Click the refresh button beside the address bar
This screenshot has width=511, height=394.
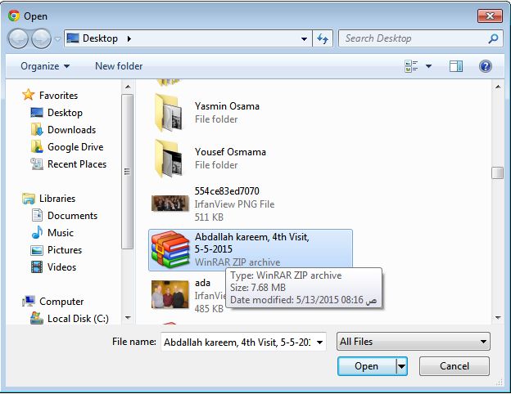click(x=323, y=38)
